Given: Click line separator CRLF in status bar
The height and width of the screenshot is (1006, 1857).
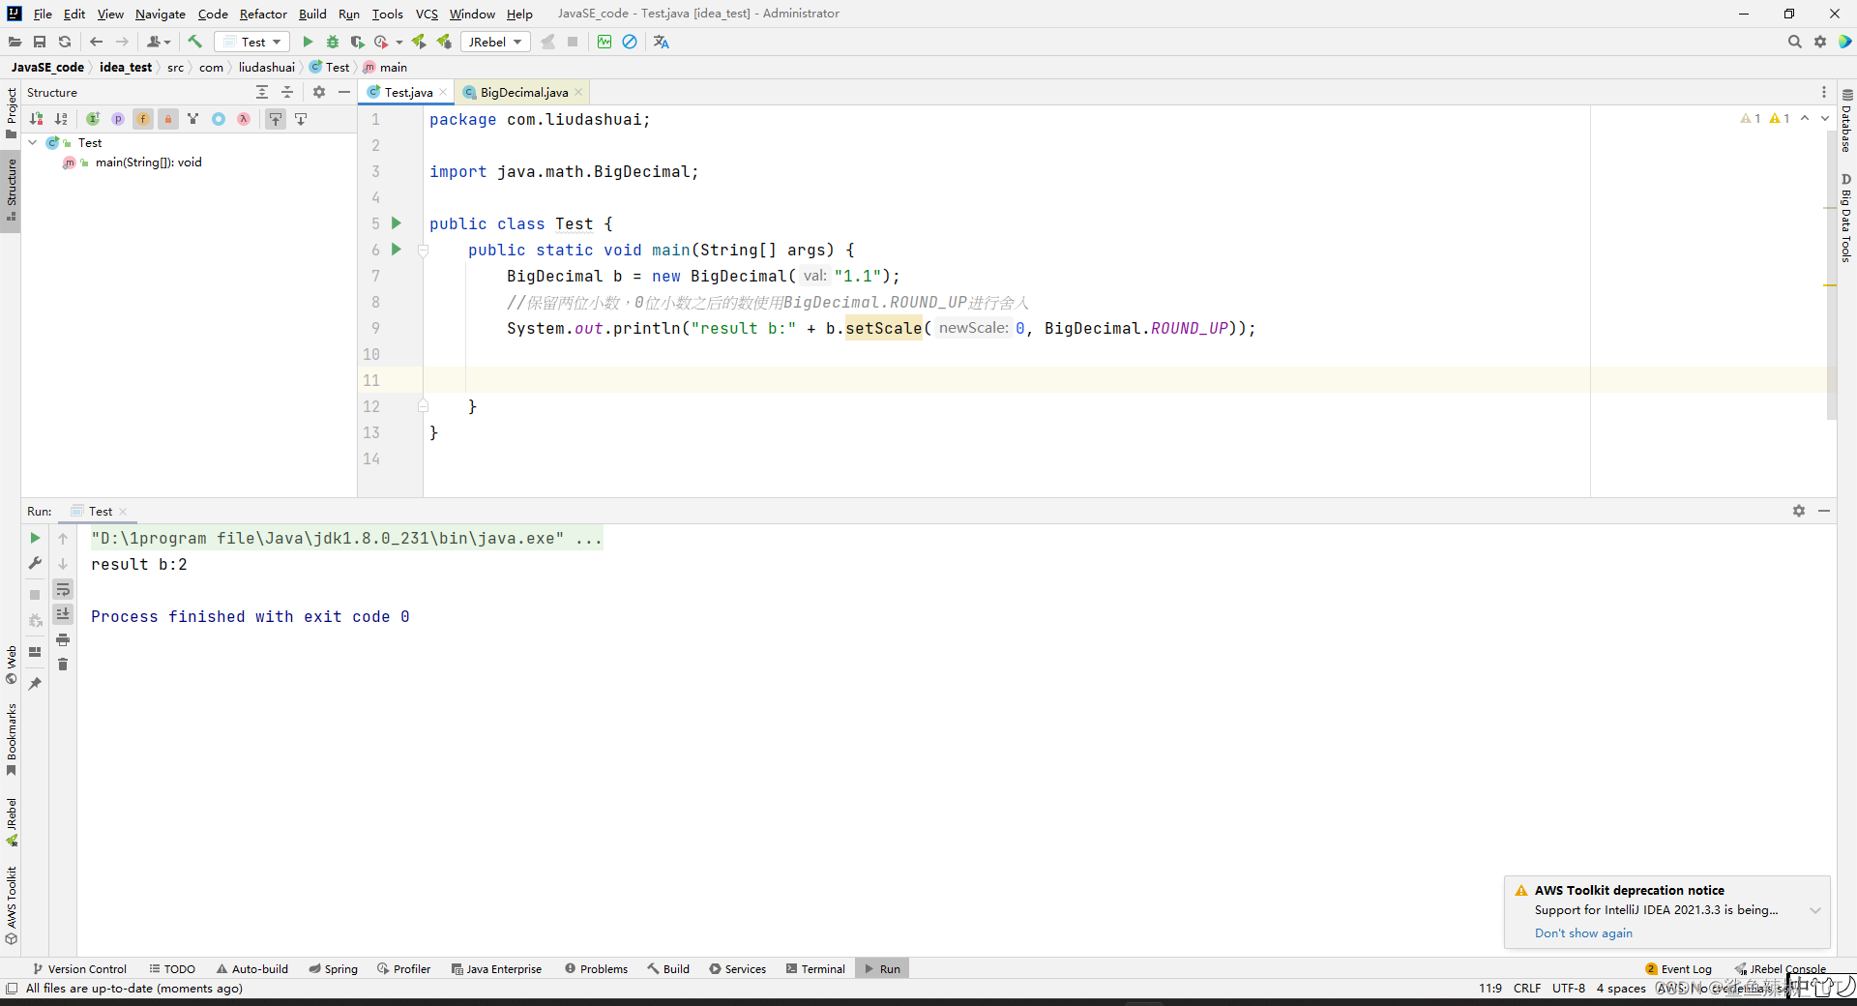Looking at the screenshot, I should (x=1527, y=988).
